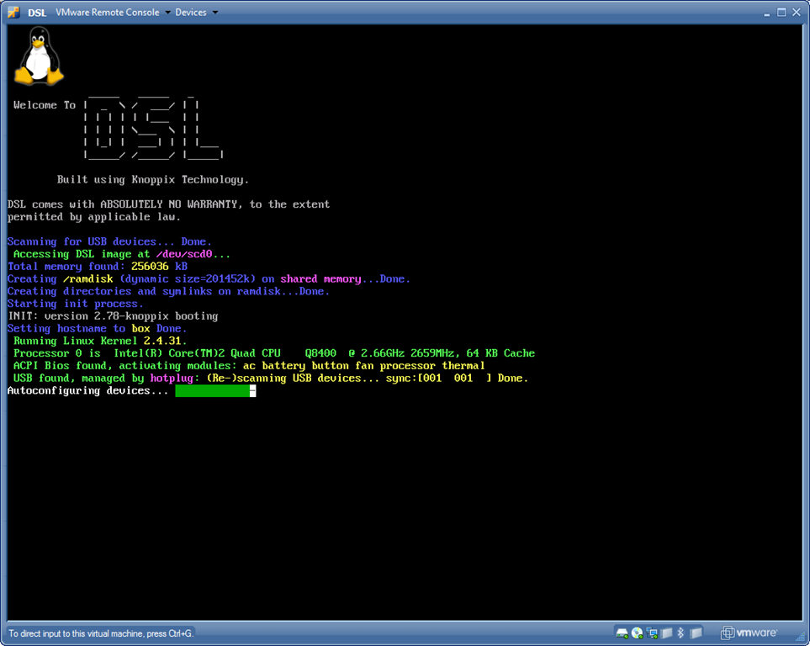Click the hard disk device status icon
This screenshot has height=646, width=810.
(x=622, y=633)
